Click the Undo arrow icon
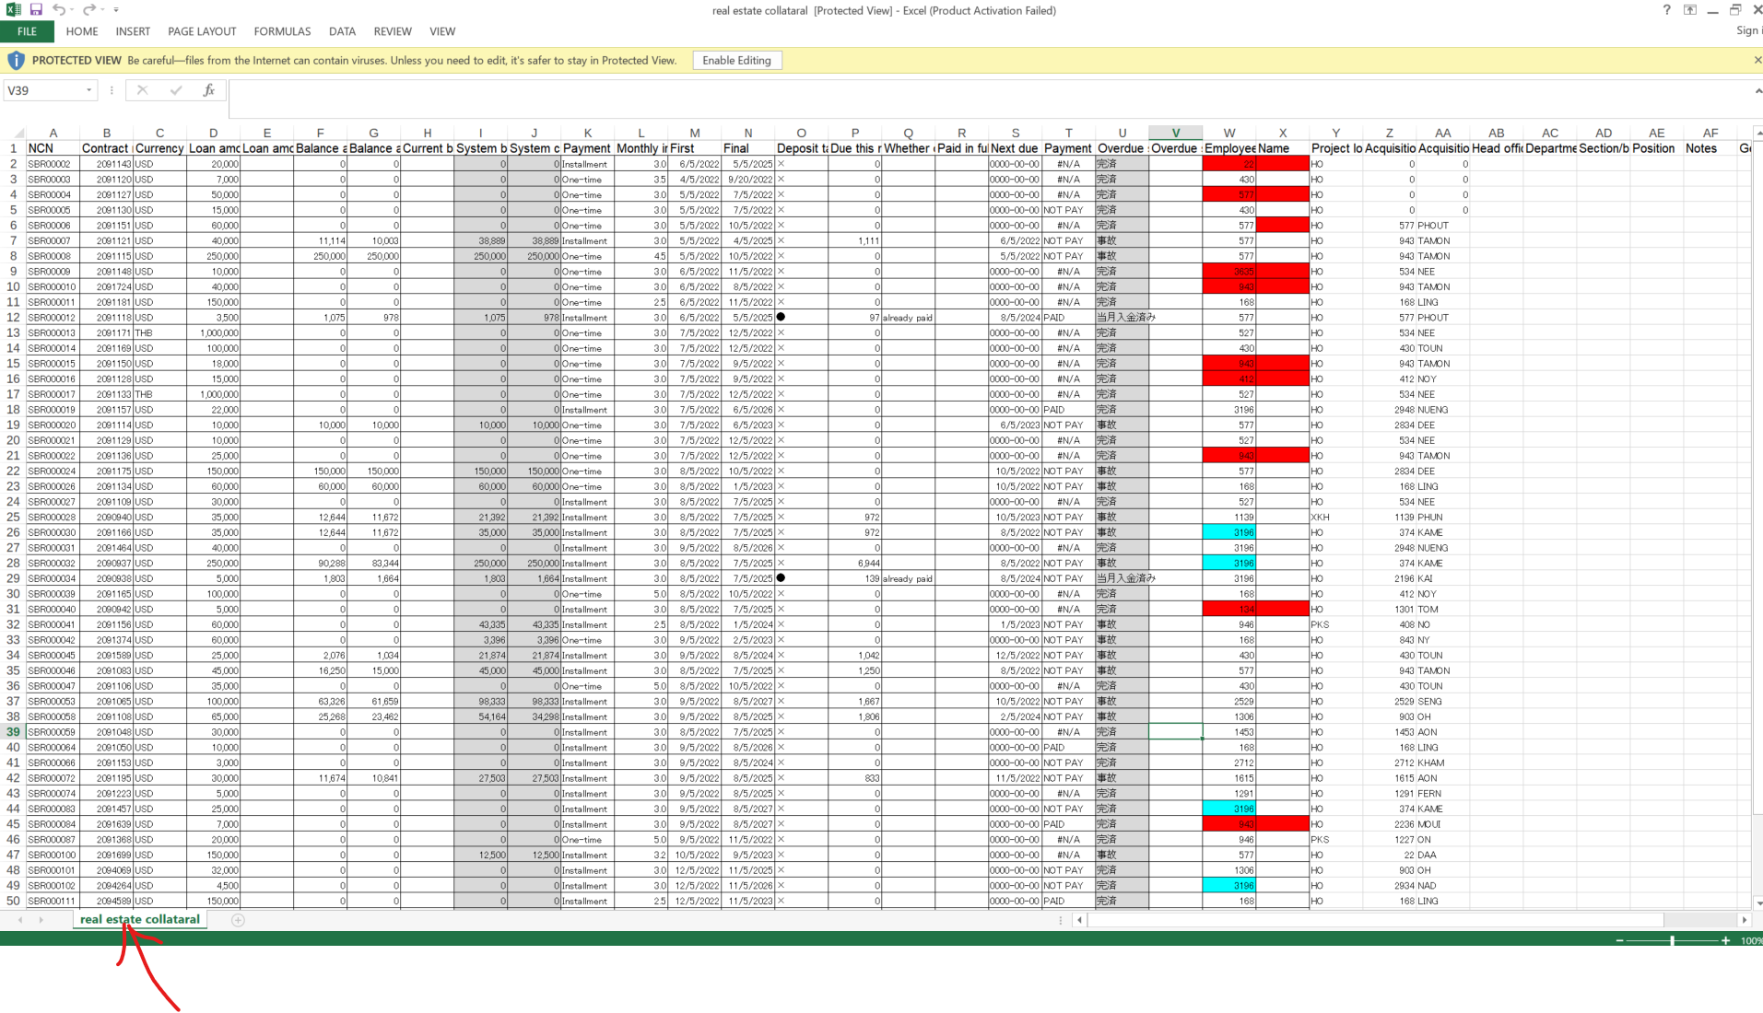 tap(59, 10)
